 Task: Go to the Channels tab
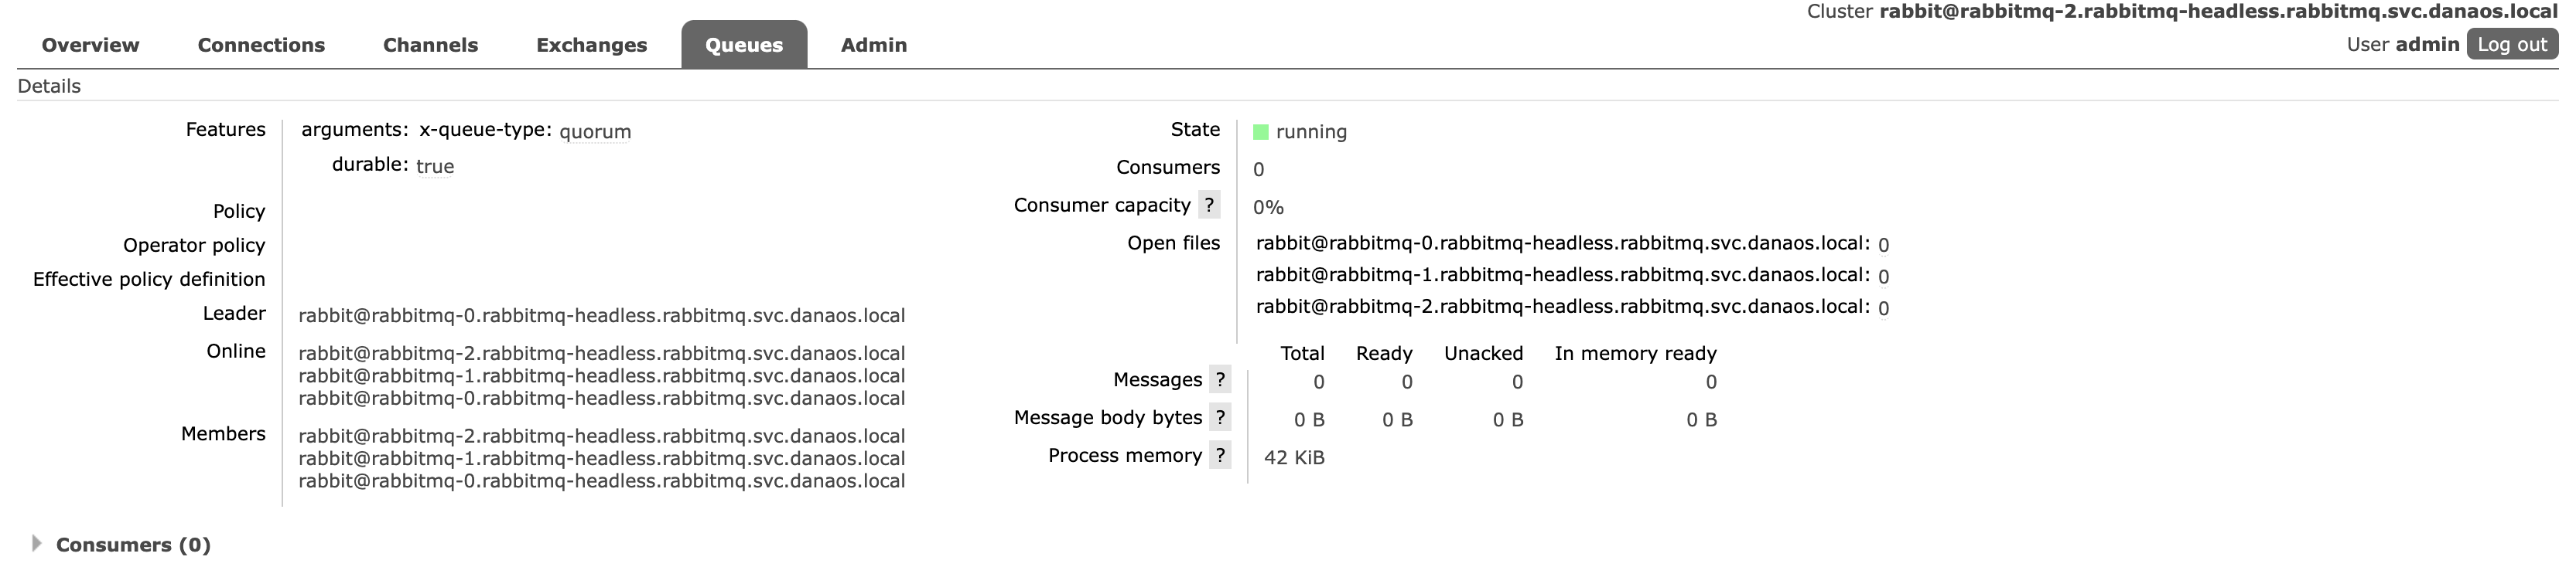coord(430,45)
